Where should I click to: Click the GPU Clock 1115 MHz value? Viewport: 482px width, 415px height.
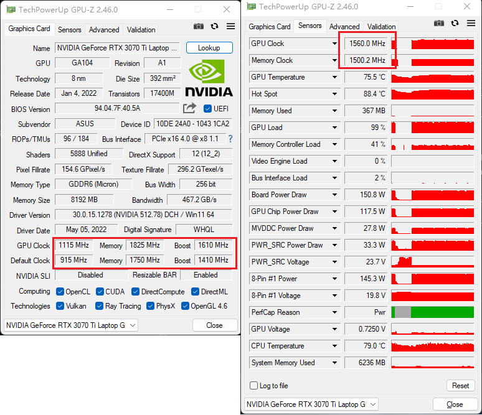click(x=73, y=245)
